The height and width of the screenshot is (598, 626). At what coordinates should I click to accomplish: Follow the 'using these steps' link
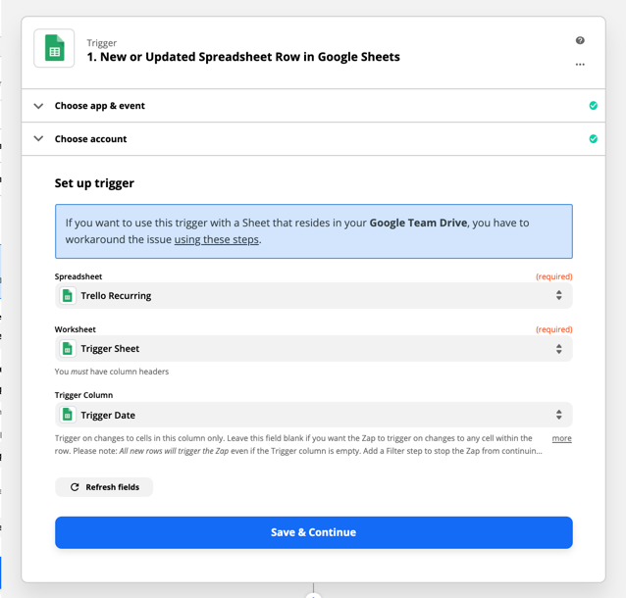217,239
